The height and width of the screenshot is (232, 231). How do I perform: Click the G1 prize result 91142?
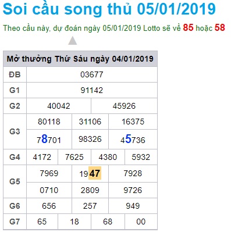click(92, 90)
